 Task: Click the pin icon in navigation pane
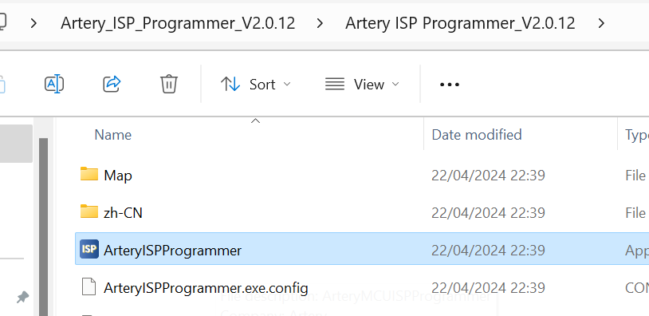[x=23, y=297]
